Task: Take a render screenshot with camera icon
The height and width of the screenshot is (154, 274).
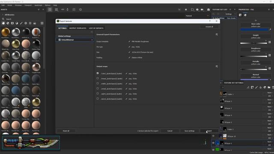Action: coord(208,9)
